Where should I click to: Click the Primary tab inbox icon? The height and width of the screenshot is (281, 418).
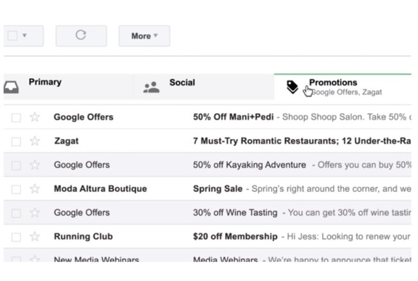point(11,87)
